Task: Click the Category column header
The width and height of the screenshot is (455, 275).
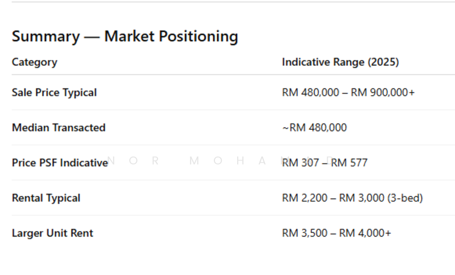Action: 34,62
